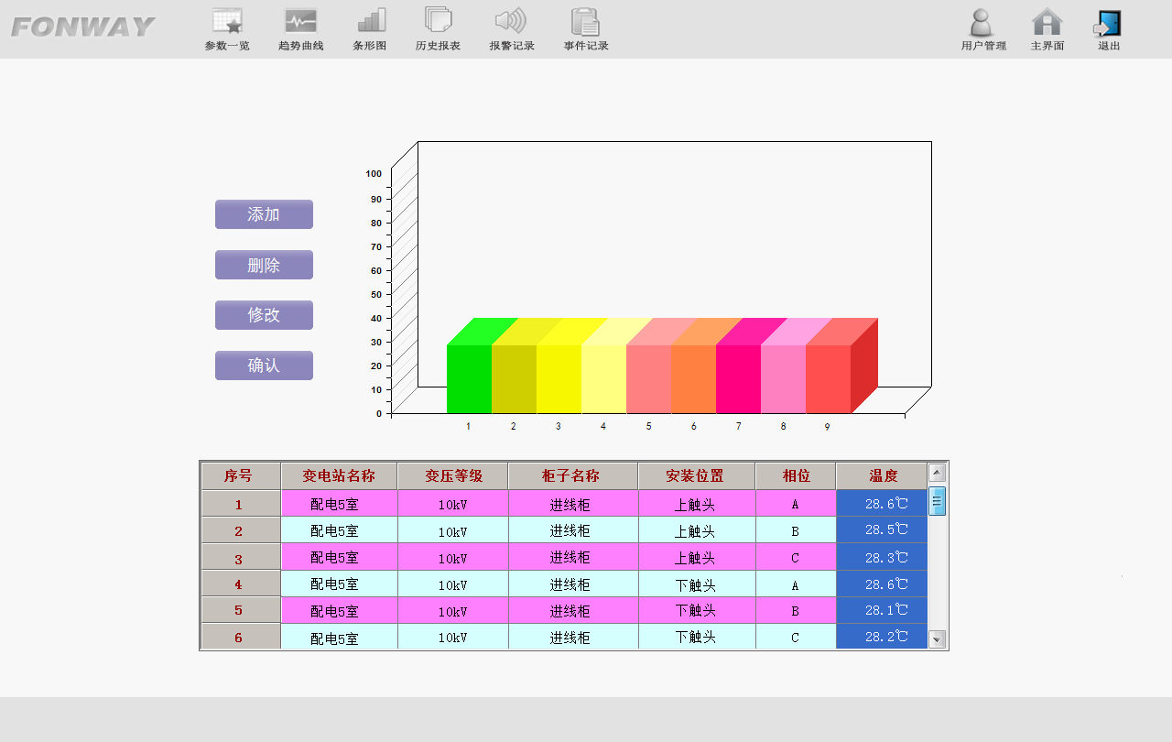Open 用户管理 user management icon
This screenshot has width=1172, height=742.
983,28
